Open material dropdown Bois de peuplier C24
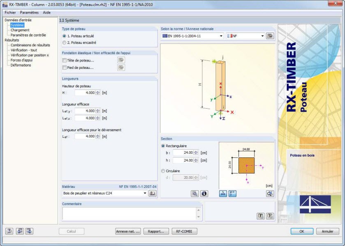Image resolution: width=345 pixels, height=246 pixels. click(x=105, y=193)
